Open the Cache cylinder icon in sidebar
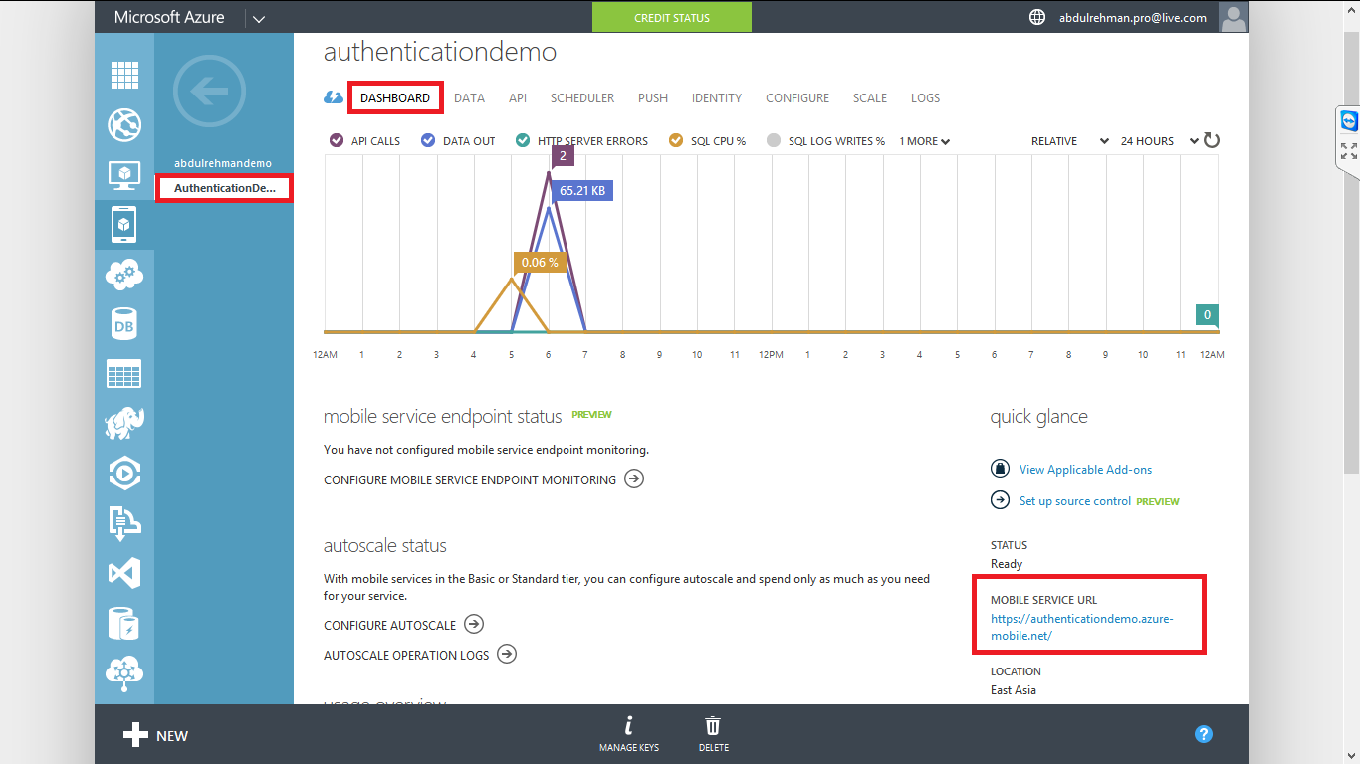The width and height of the screenshot is (1360, 764). [x=124, y=624]
